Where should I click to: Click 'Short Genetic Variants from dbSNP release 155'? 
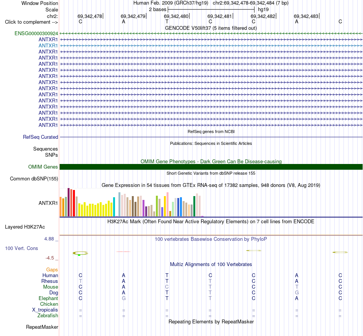(x=211, y=173)
